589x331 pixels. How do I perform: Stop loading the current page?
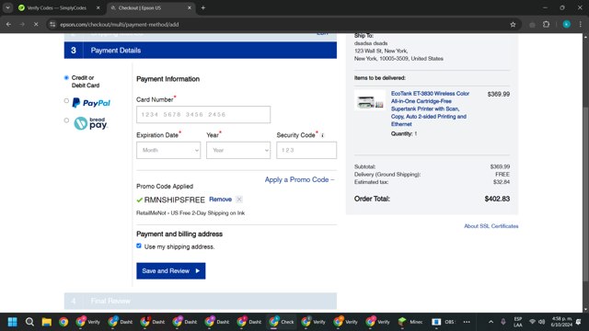36,25
